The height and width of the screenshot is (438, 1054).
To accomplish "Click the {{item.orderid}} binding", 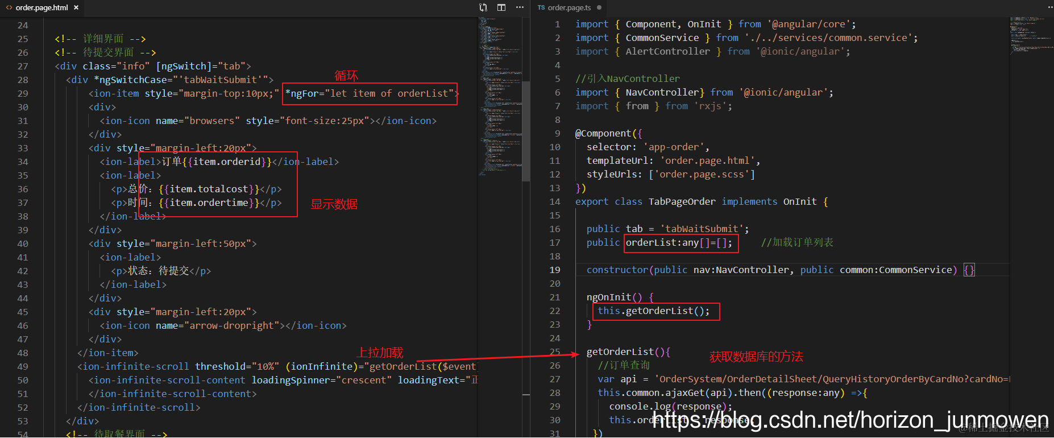I will pos(227,162).
